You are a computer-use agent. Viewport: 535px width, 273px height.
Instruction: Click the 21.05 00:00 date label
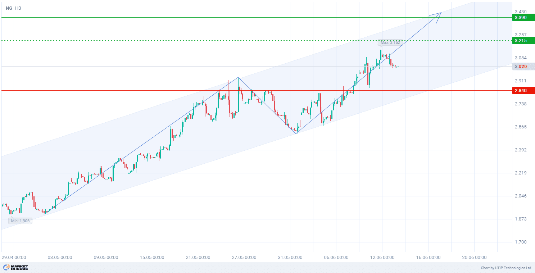click(x=198, y=258)
